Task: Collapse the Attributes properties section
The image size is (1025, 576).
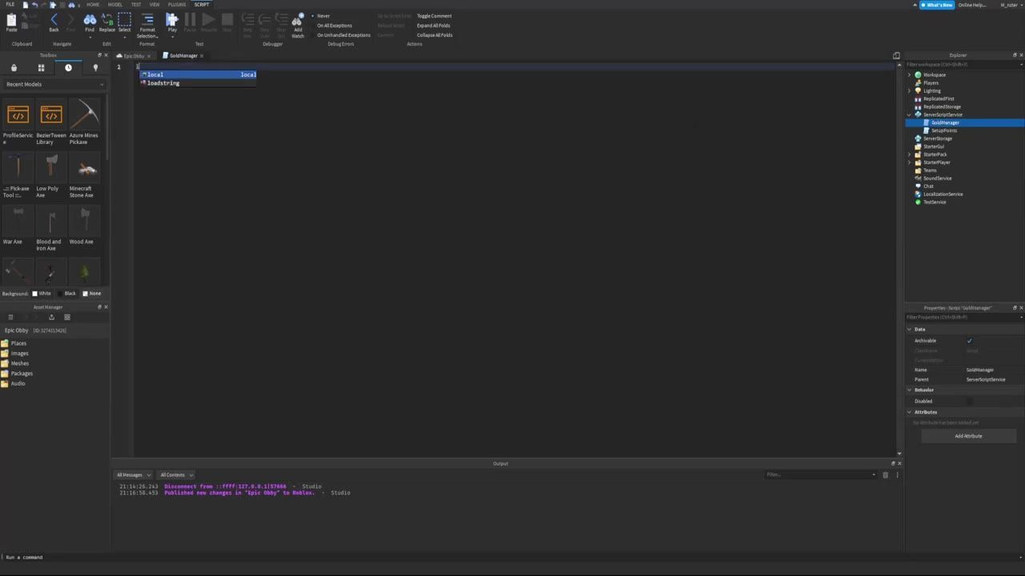Action: point(910,412)
